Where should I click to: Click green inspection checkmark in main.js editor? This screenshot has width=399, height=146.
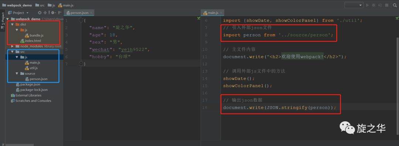point(397,18)
